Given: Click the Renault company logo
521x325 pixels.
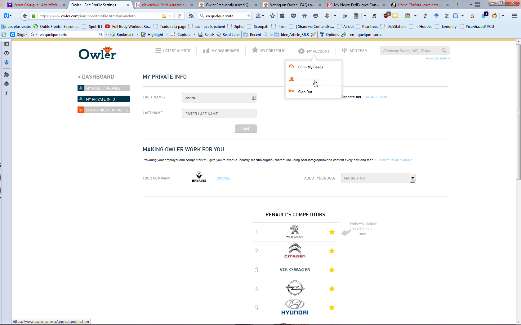Looking at the screenshot, I should click(x=199, y=177).
